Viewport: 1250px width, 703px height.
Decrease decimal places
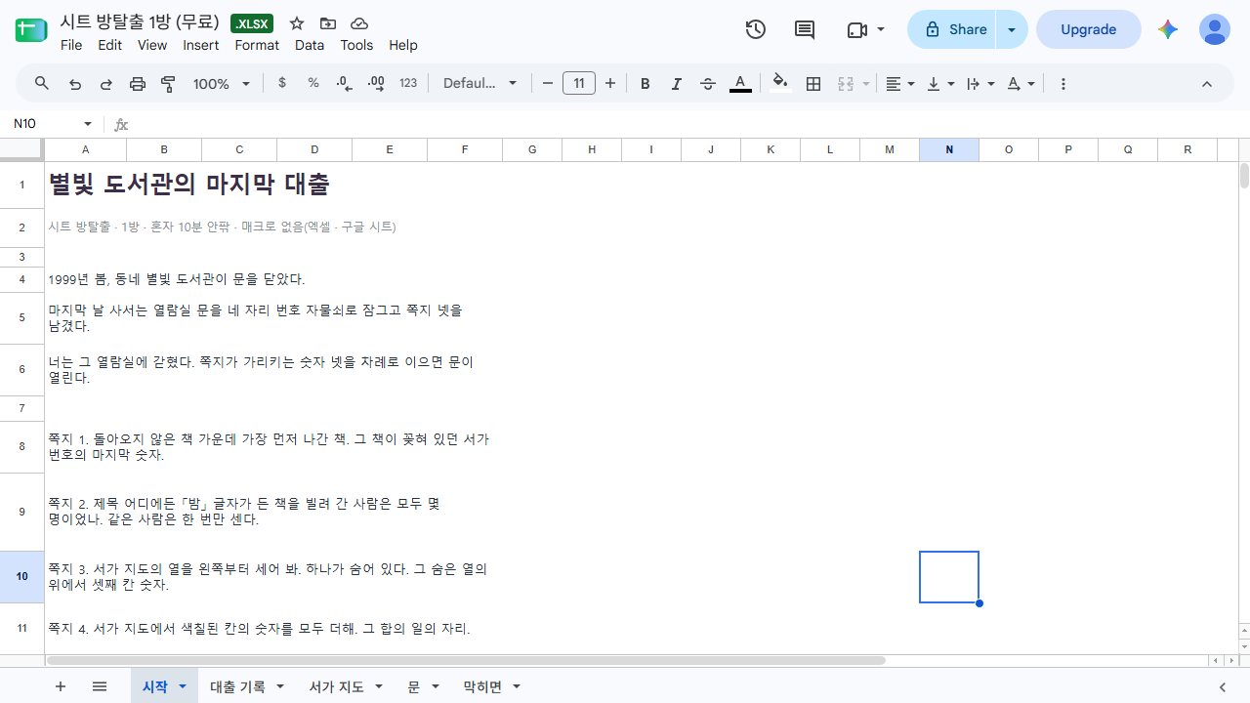click(x=345, y=84)
